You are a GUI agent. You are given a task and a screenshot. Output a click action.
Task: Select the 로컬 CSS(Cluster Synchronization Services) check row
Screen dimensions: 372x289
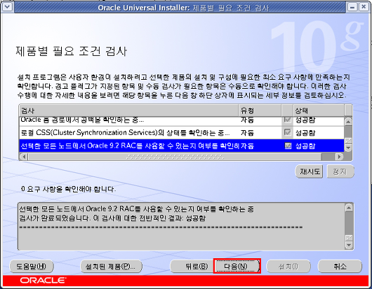coord(182,132)
